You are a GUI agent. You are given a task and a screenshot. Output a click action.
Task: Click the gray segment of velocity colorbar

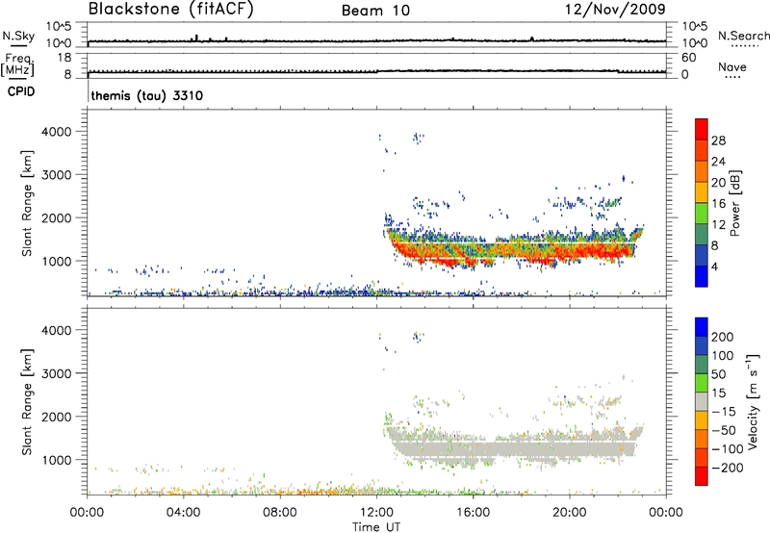pos(702,401)
